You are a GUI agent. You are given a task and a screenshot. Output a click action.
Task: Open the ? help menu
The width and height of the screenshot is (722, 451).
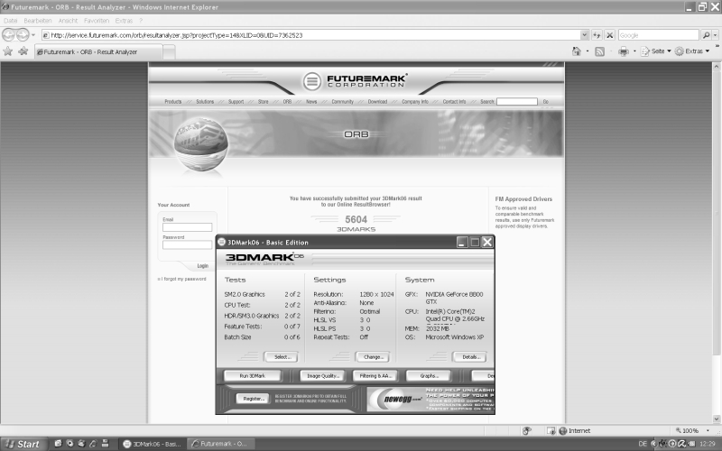(x=141, y=21)
